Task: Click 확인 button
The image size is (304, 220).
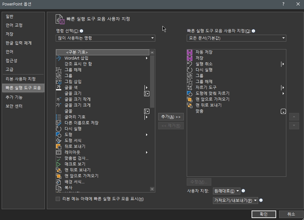Action: 264,214
